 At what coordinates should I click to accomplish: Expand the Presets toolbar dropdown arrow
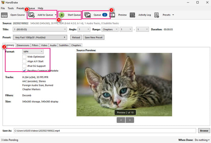pyautogui.click(x=173, y=15)
